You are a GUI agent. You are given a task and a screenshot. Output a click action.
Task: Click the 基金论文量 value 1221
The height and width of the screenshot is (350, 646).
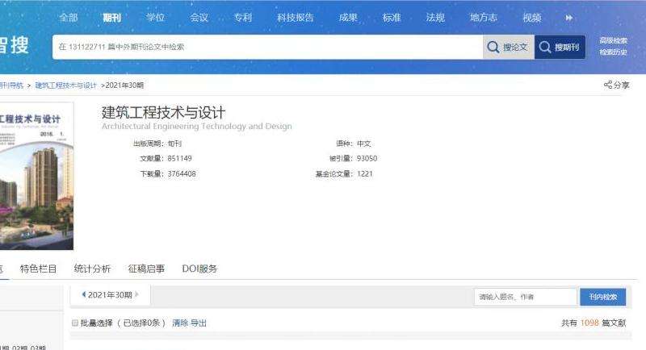click(365, 173)
